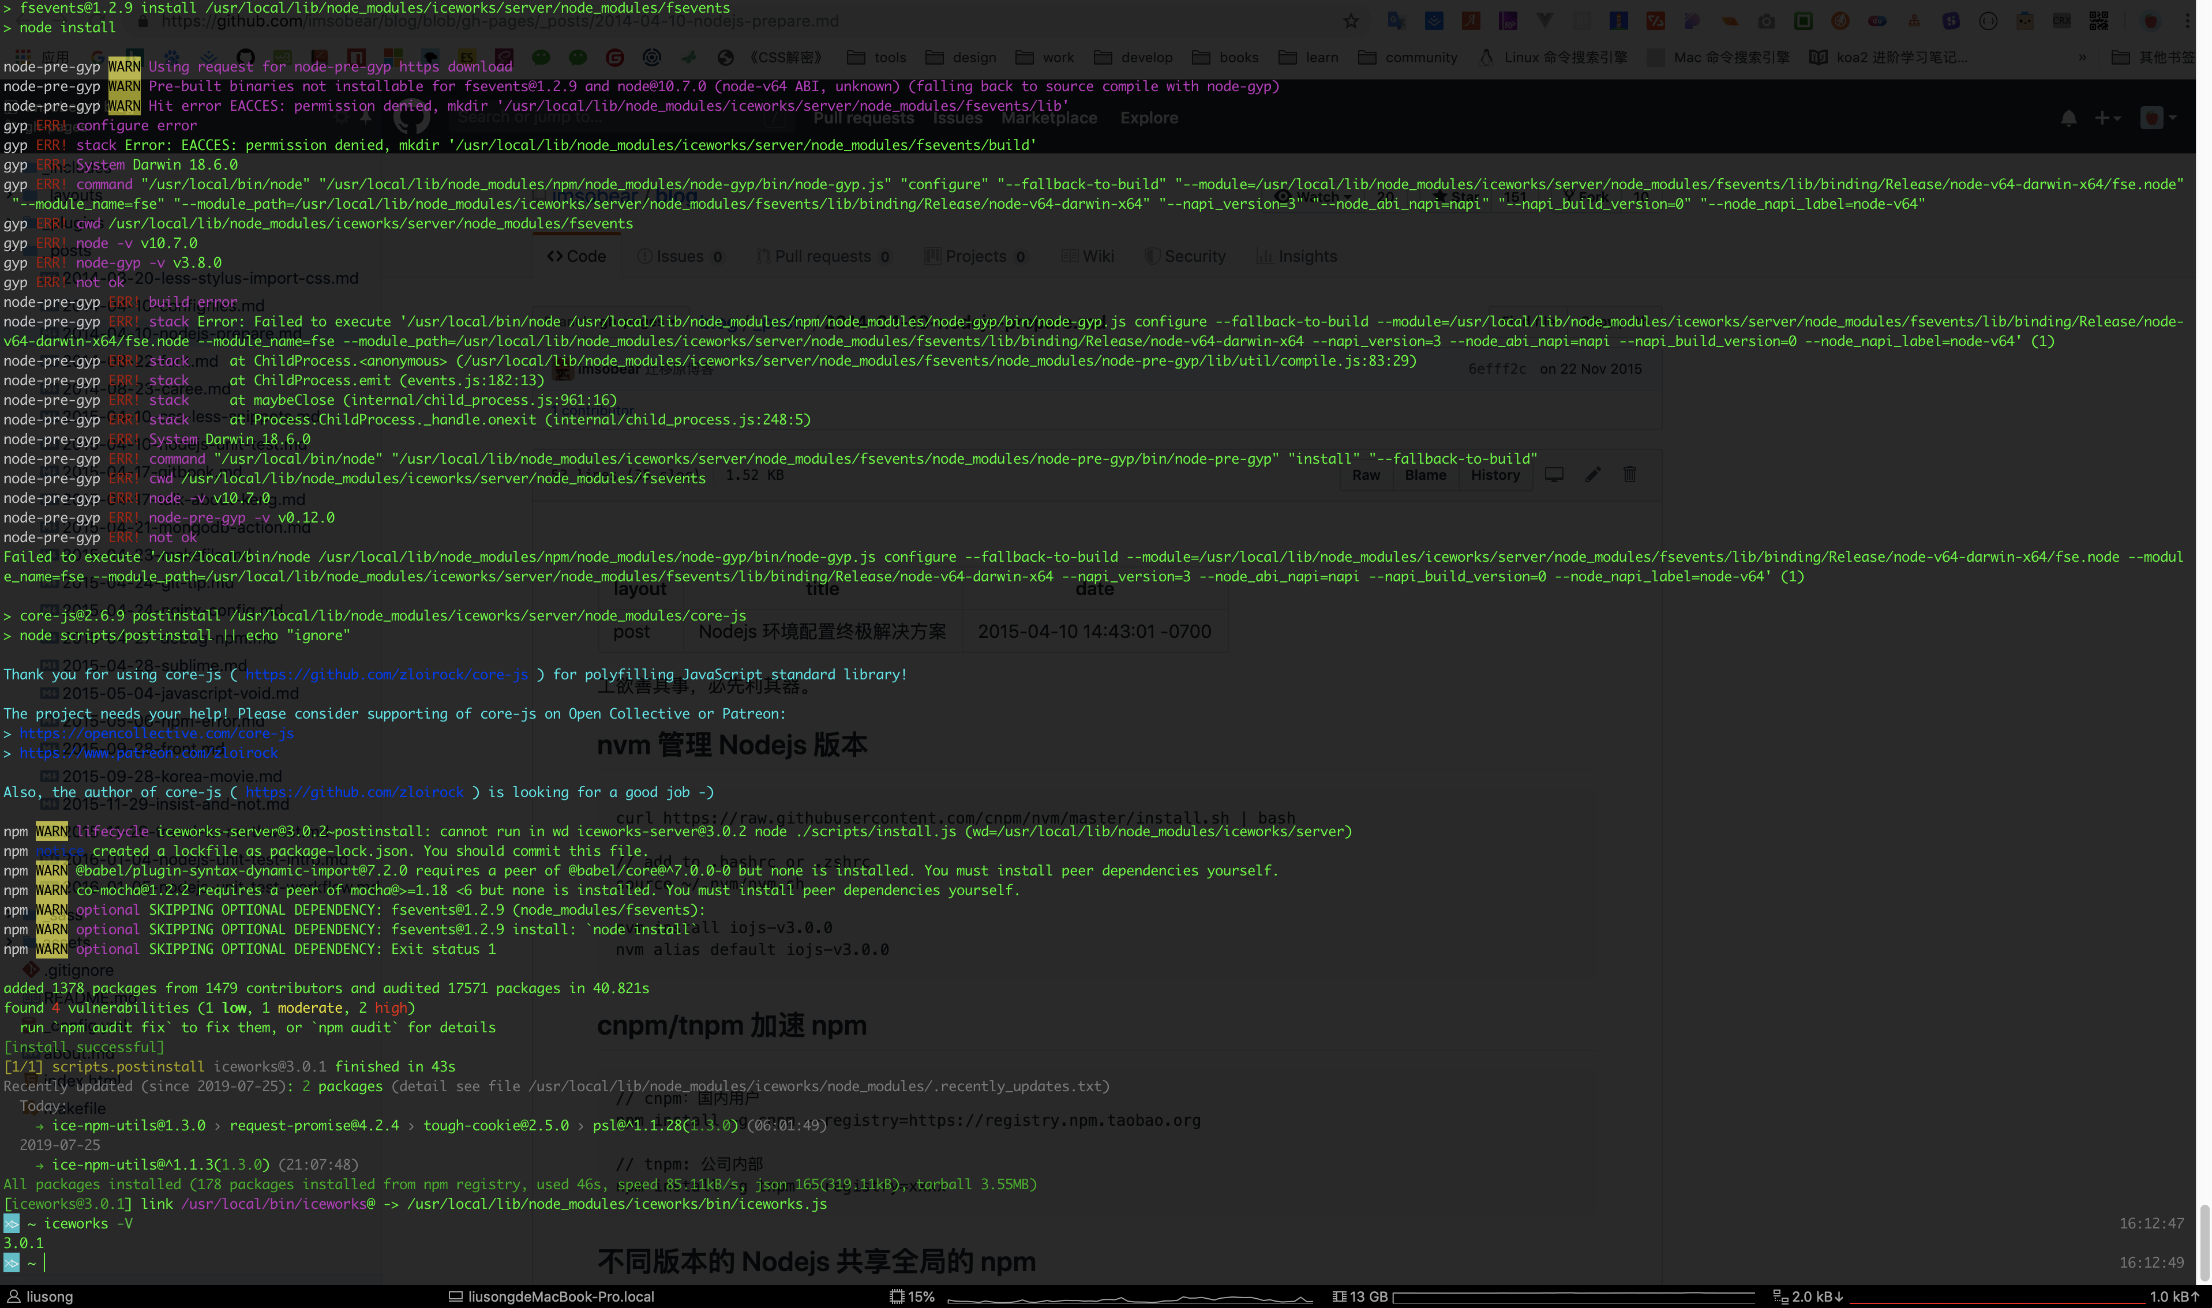Screen dimensions: 2212x1308
Task: Click the koa2 notes bookmark
Action: (x=1888, y=57)
